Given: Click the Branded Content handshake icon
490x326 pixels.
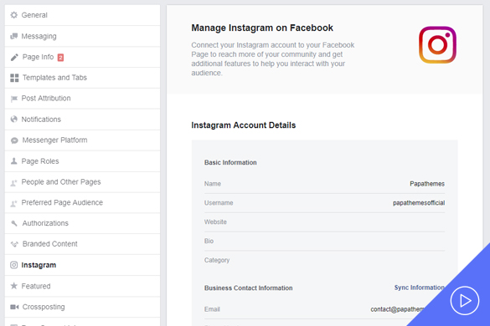Looking at the screenshot, I should pos(14,244).
